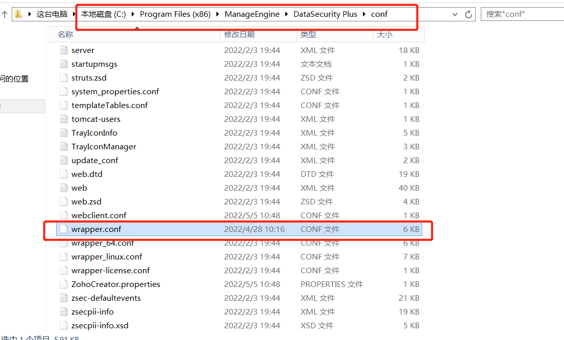Image resolution: width=564 pixels, height=340 pixels.
Task: Sort by 名称 column header
Action: tap(134, 35)
